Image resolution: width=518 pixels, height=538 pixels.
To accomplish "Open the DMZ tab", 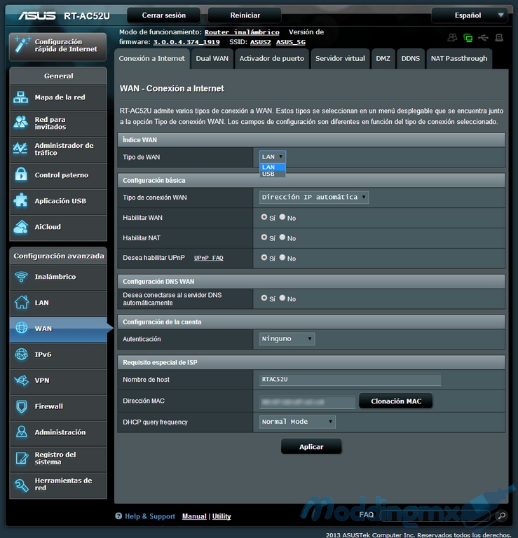I will (383, 59).
